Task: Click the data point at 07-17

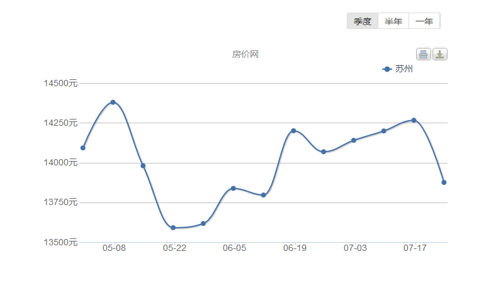Action: pos(414,120)
